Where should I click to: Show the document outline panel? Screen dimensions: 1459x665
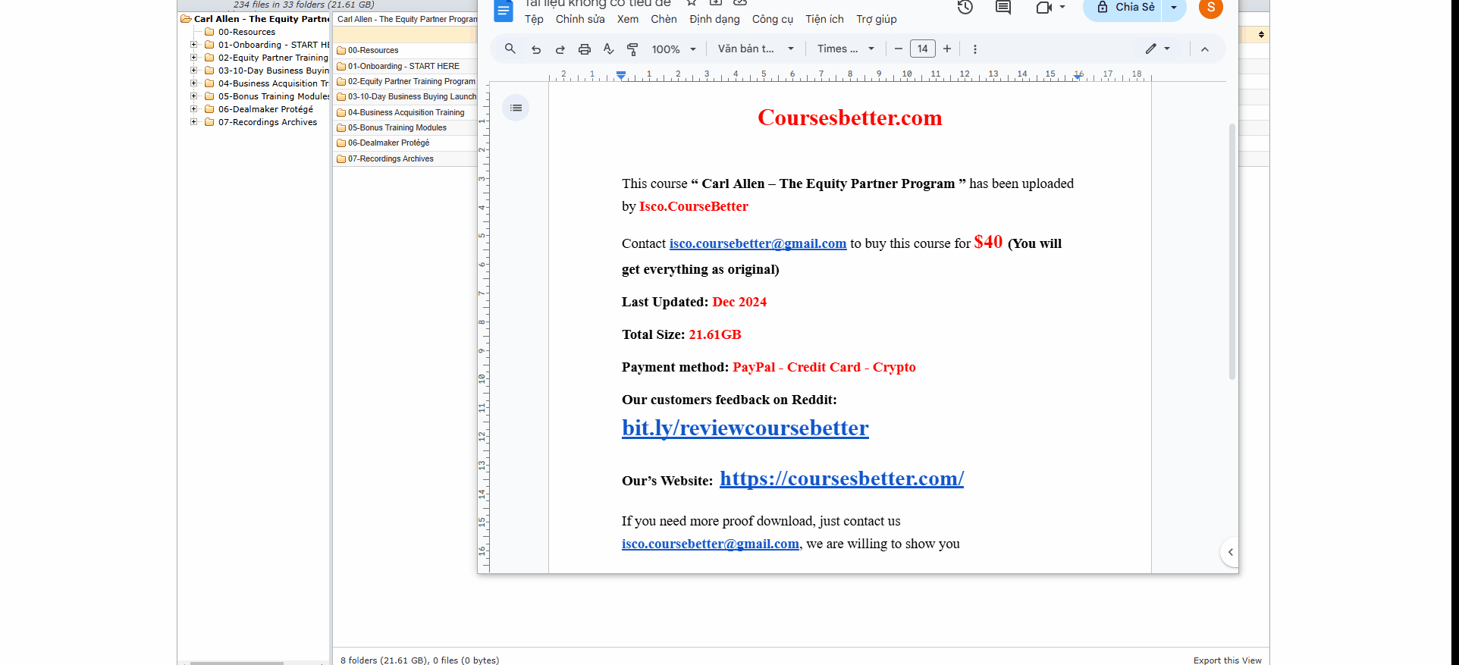(x=516, y=108)
